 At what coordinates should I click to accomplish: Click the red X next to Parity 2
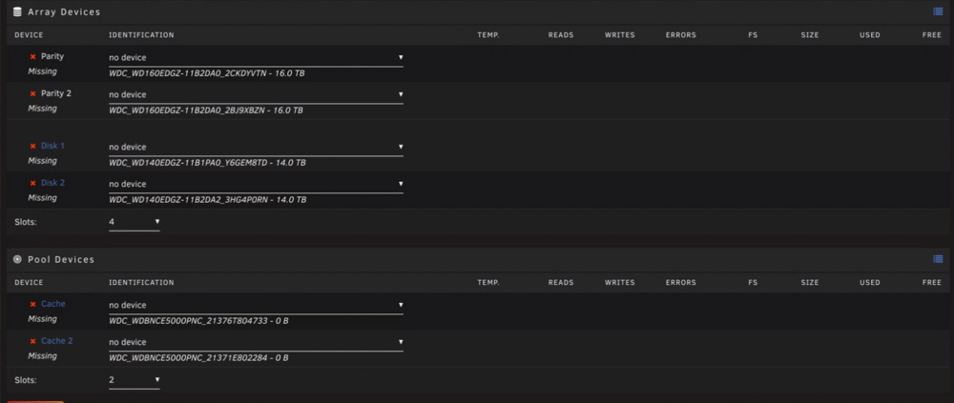[x=32, y=93]
